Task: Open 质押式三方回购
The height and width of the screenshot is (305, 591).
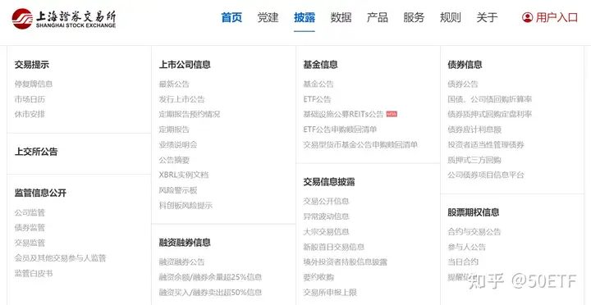Action: tap(474, 160)
